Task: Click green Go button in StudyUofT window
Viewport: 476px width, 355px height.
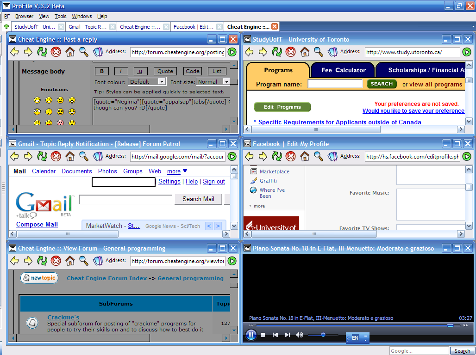Action: (467, 52)
